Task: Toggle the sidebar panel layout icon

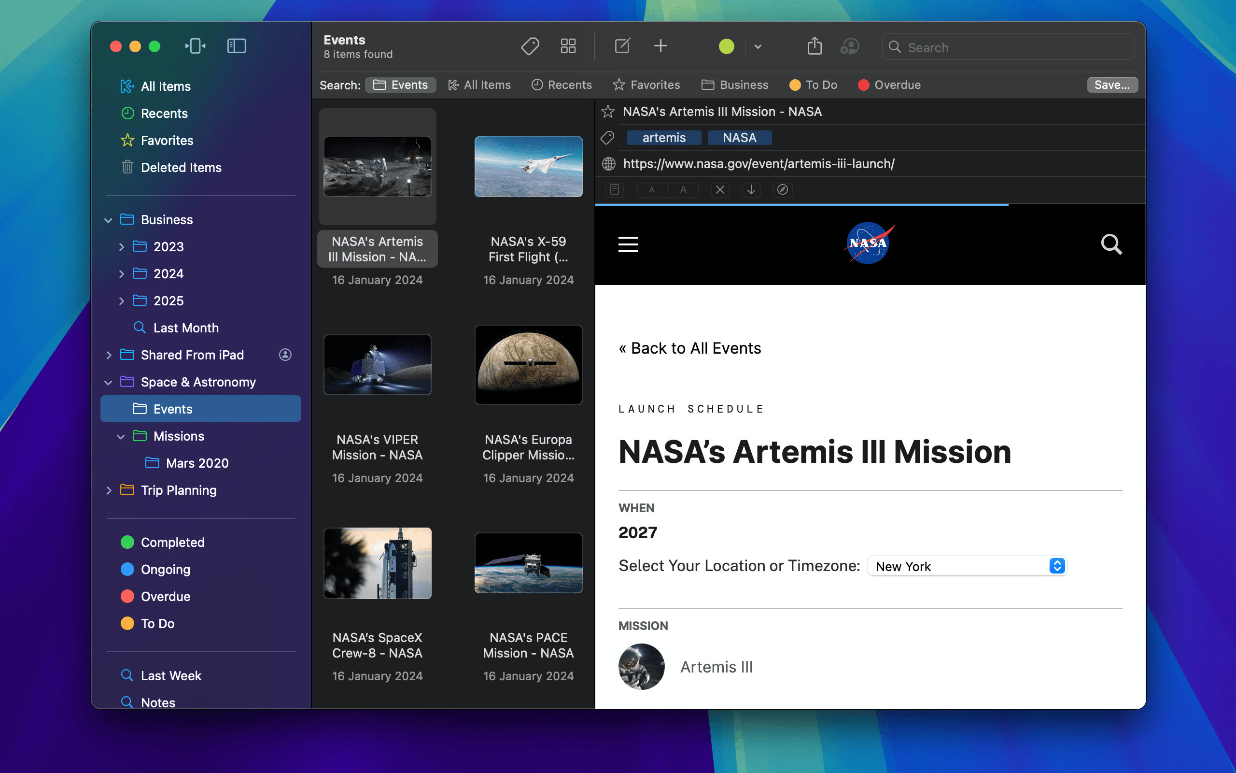Action: click(237, 46)
